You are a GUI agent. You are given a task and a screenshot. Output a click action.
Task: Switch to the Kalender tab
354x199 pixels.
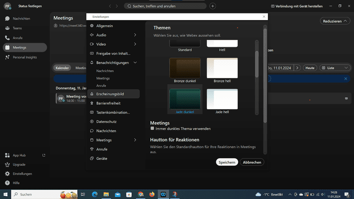tap(62, 68)
